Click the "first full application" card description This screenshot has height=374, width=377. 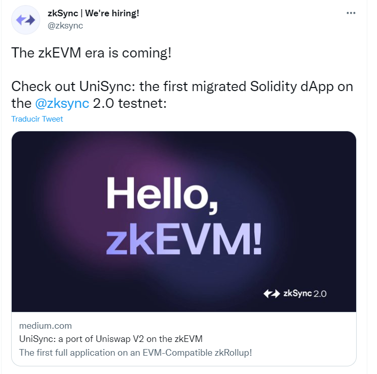(x=135, y=352)
